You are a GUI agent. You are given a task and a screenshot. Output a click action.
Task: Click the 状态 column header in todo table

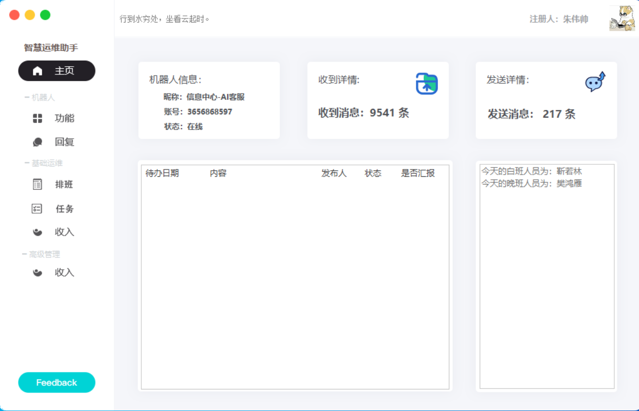click(373, 173)
